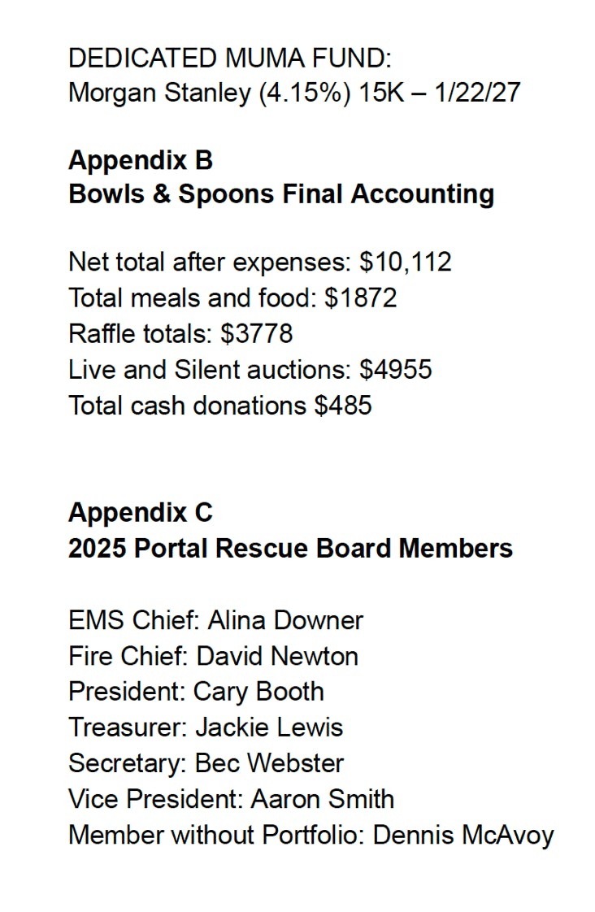Click the Appendix C heading
The width and height of the screenshot is (595, 912).
coord(141,512)
